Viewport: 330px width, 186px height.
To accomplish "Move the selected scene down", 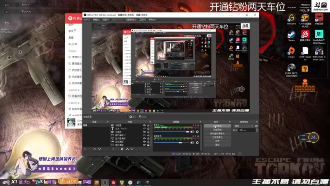I will 99,149.
